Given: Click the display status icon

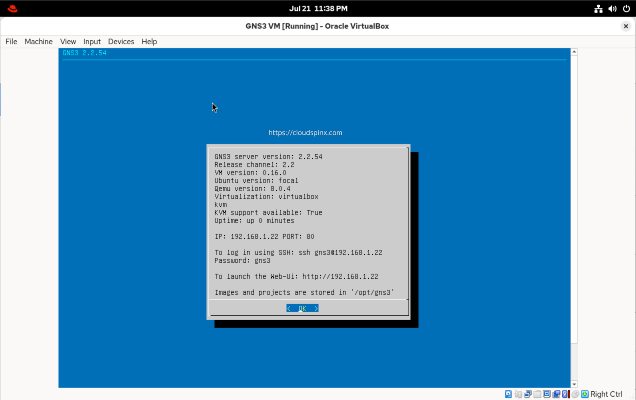Looking at the screenshot, I should pos(547,394).
